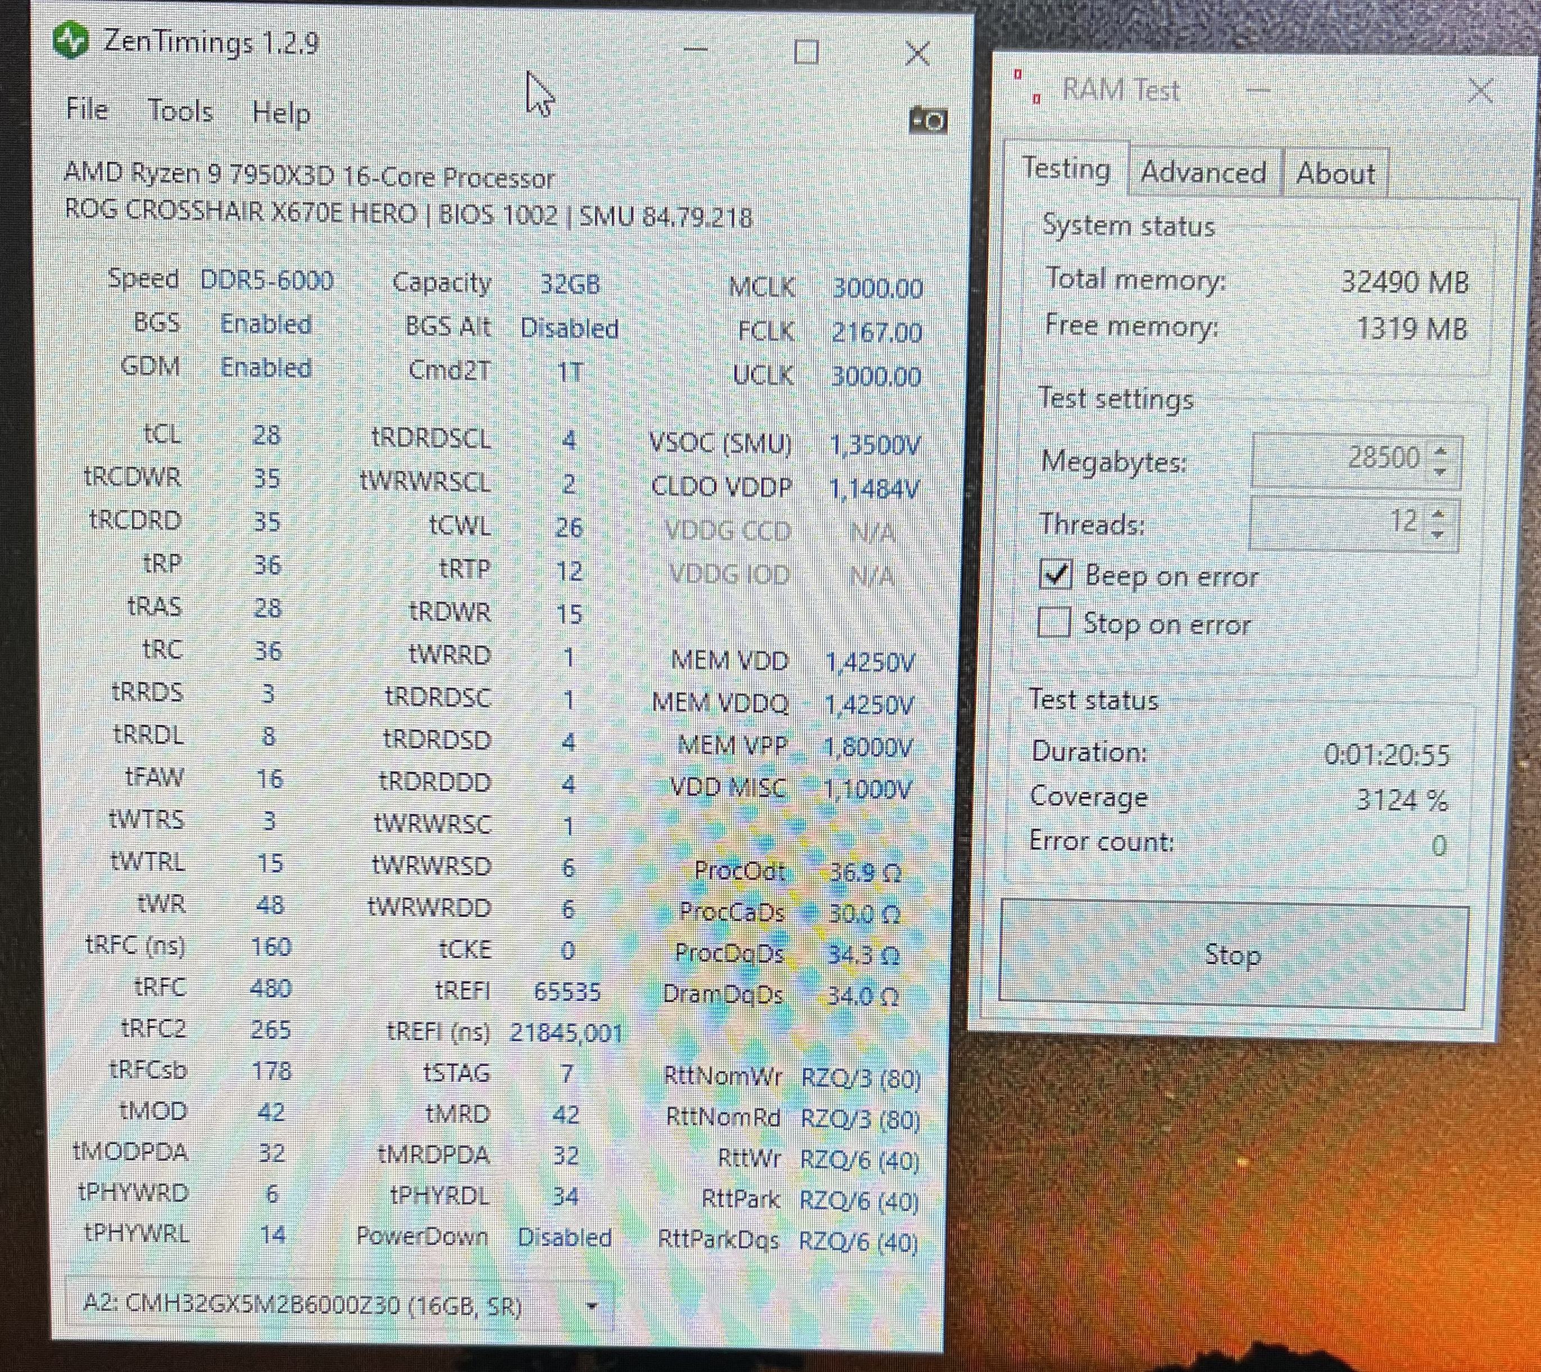Click the ZenTimings app logo icon
The image size is (1541, 1372).
(71, 42)
